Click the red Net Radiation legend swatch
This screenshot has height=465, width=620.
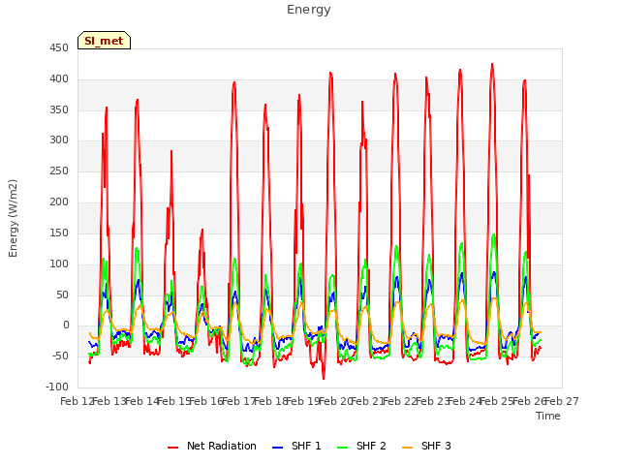(172, 448)
